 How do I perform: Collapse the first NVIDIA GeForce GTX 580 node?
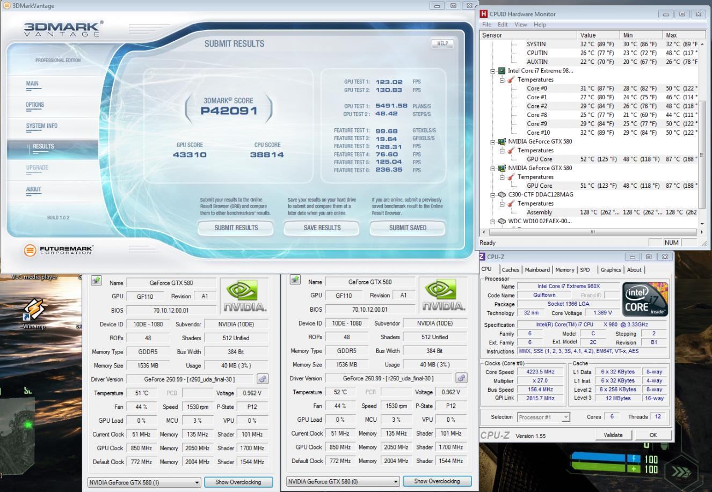[493, 142]
